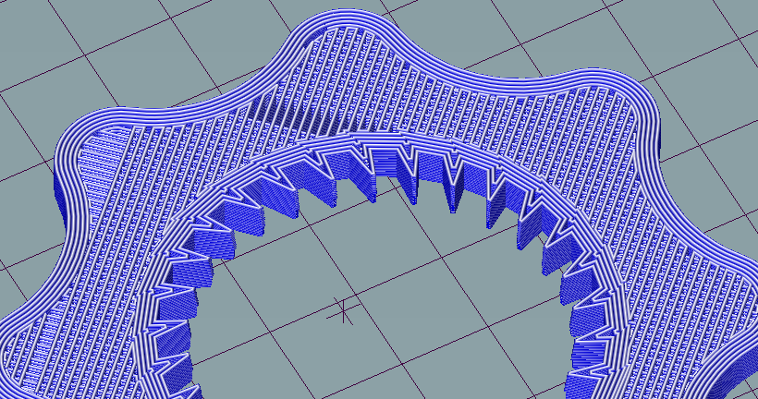Click the origin cross marker on the bed
The image size is (758, 399).
tap(343, 310)
